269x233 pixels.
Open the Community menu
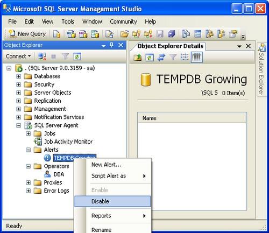click(123, 22)
